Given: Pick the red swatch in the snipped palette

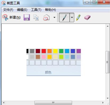Looking at the screenshot, I should [x=44, y=51].
